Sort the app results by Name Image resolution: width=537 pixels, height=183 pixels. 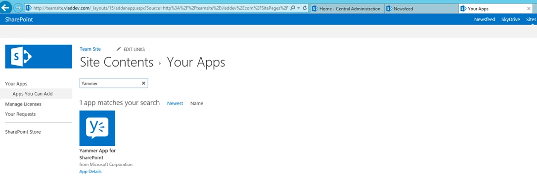point(197,104)
